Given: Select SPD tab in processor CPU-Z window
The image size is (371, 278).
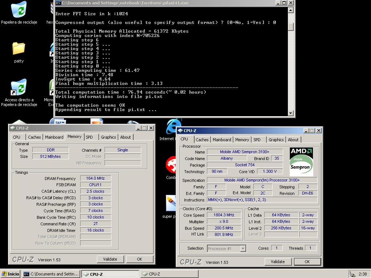Looking at the screenshot, I should [257, 140].
